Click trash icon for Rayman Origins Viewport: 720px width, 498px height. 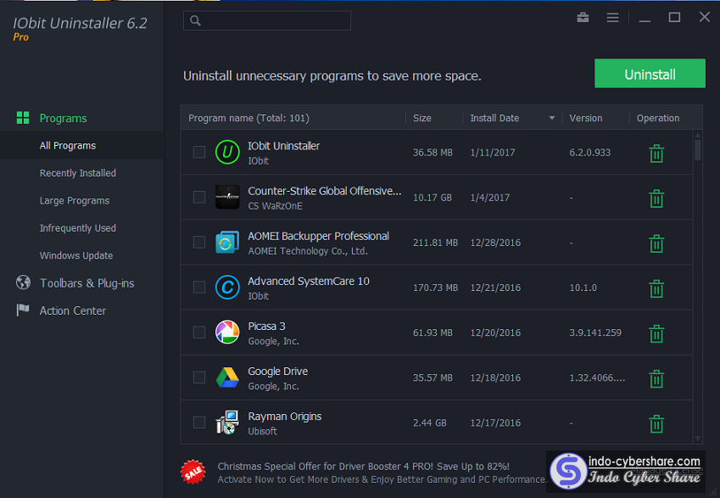656,423
